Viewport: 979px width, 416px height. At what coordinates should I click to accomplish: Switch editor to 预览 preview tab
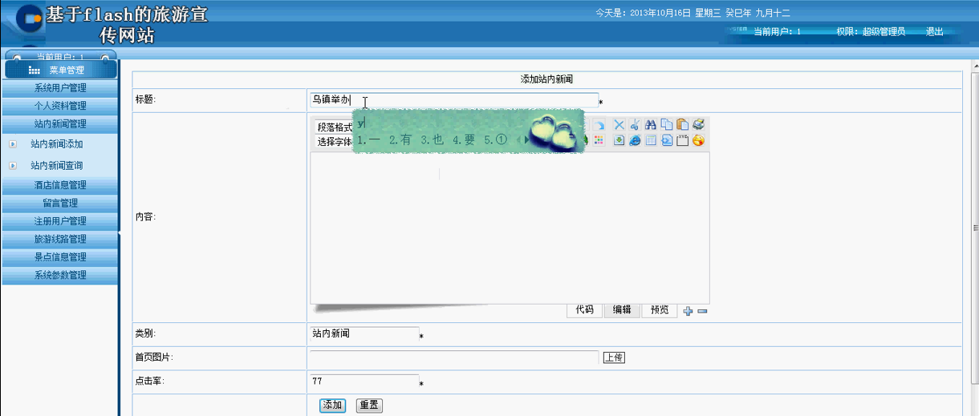coord(660,310)
